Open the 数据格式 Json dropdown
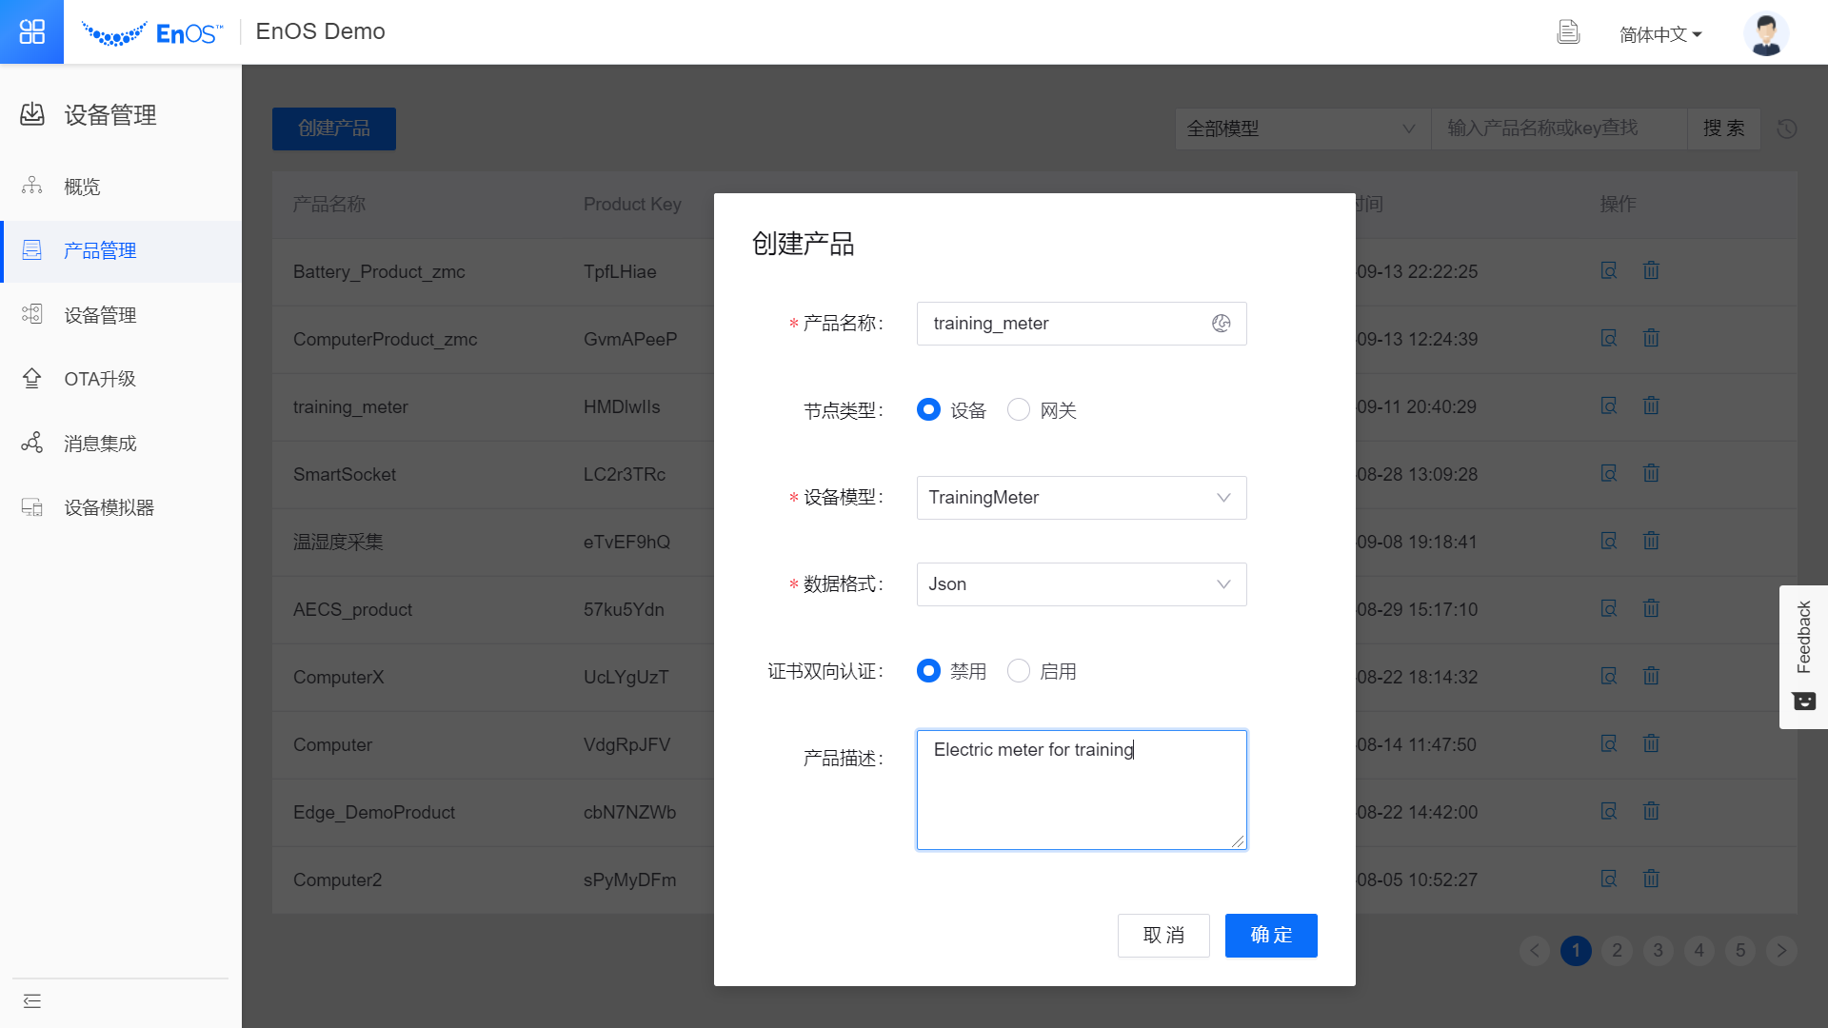Viewport: 1828px width, 1028px height. point(1081,583)
